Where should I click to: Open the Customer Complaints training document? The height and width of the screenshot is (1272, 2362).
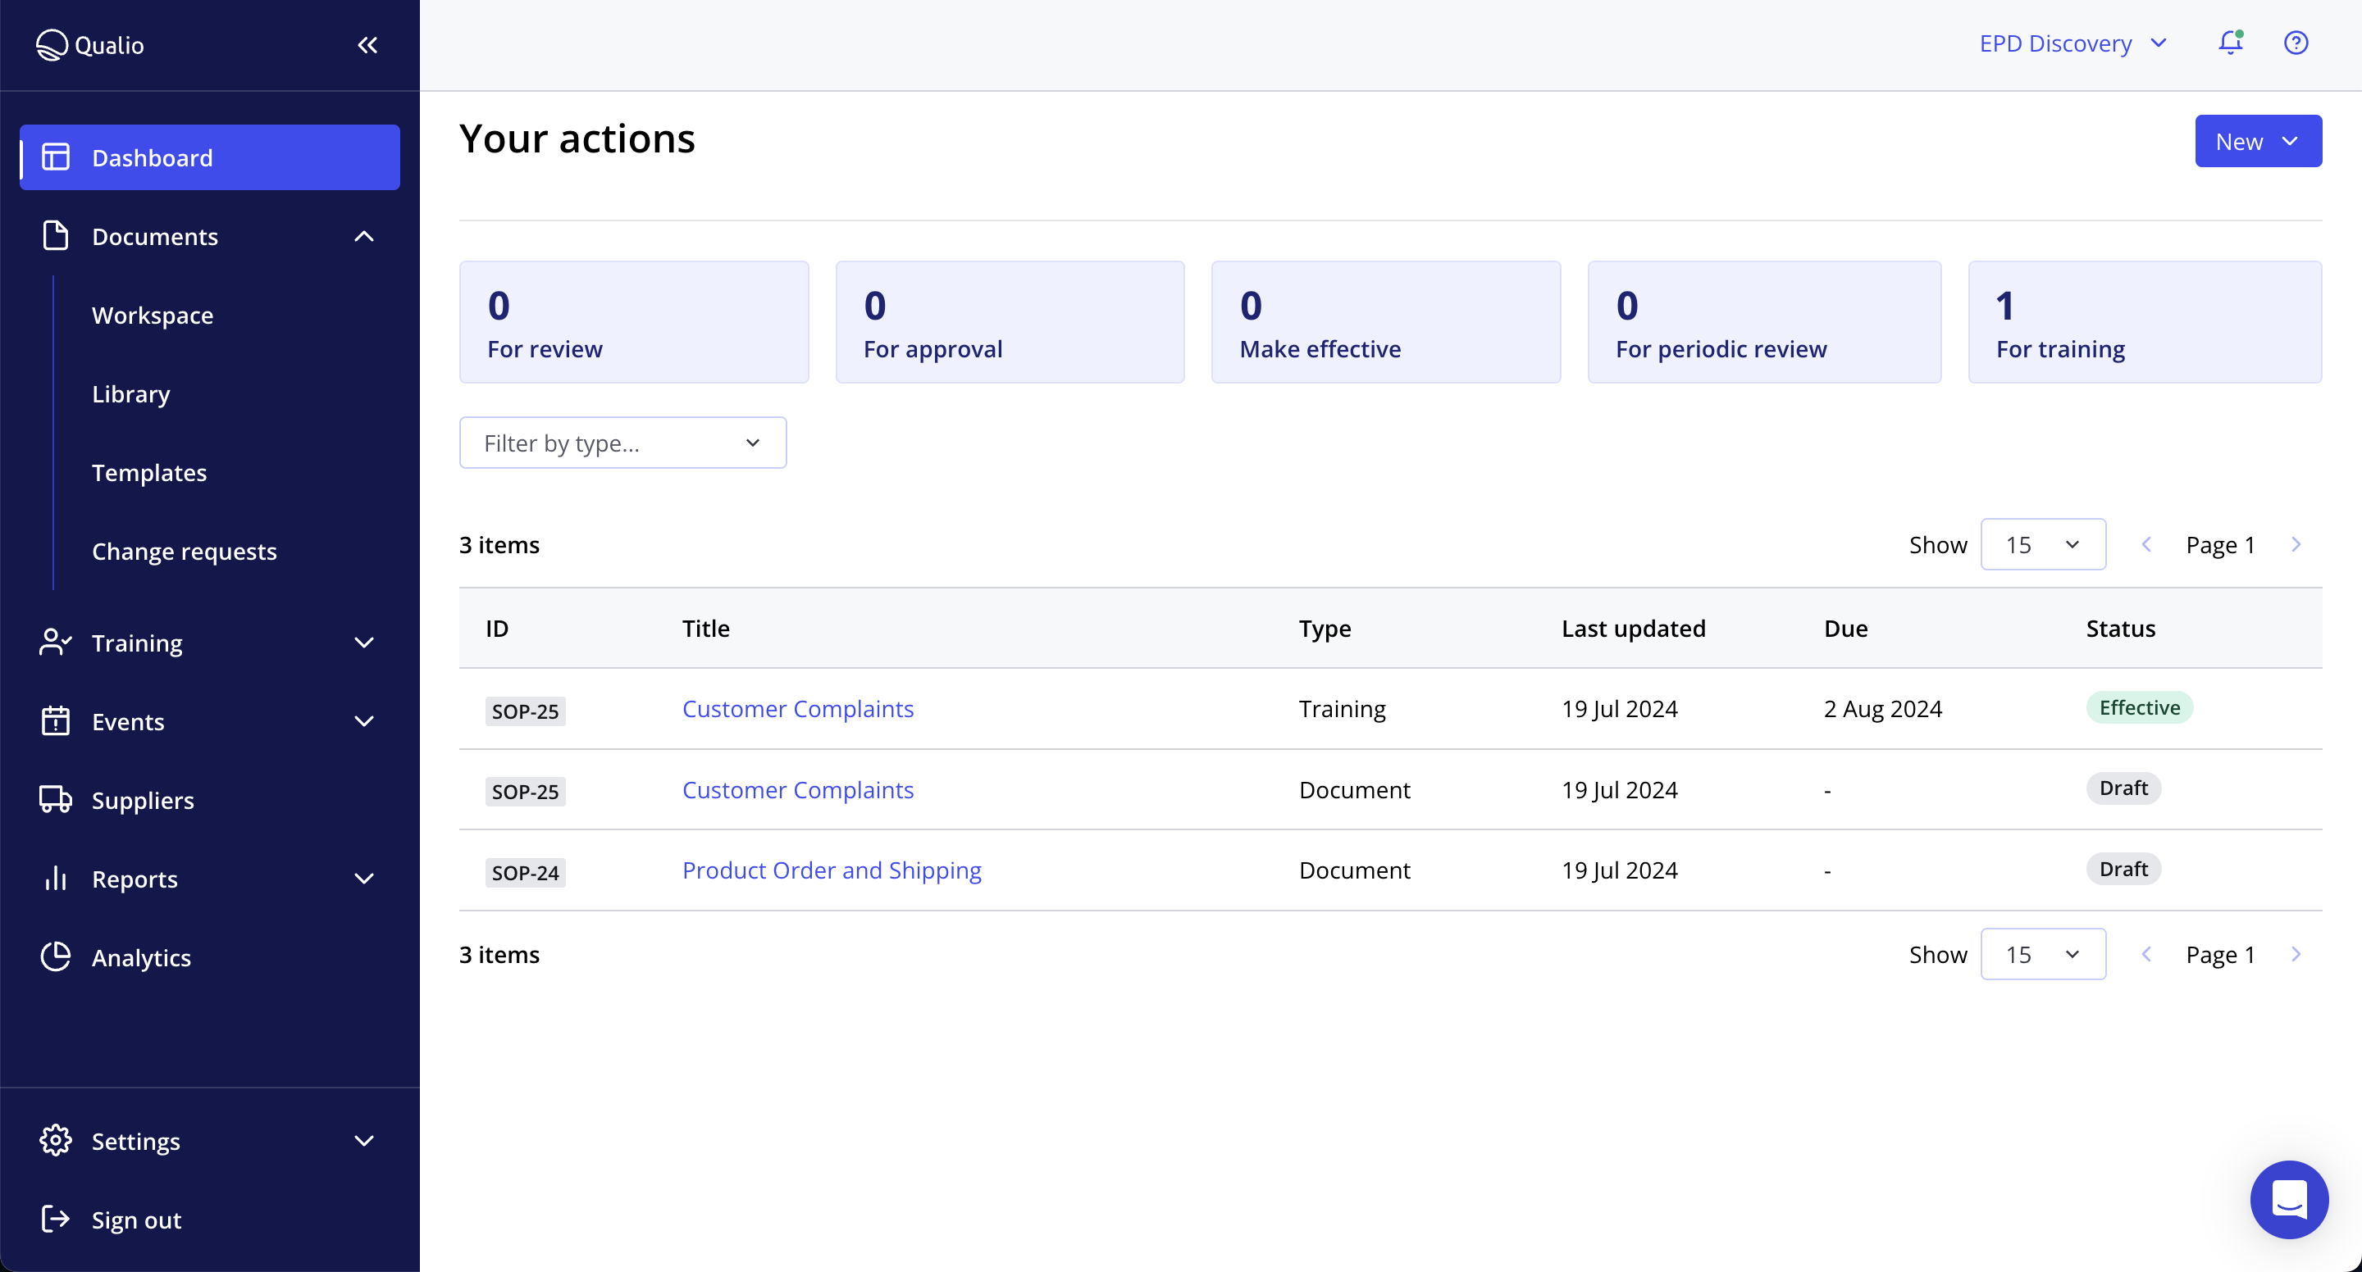pyautogui.click(x=797, y=708)
